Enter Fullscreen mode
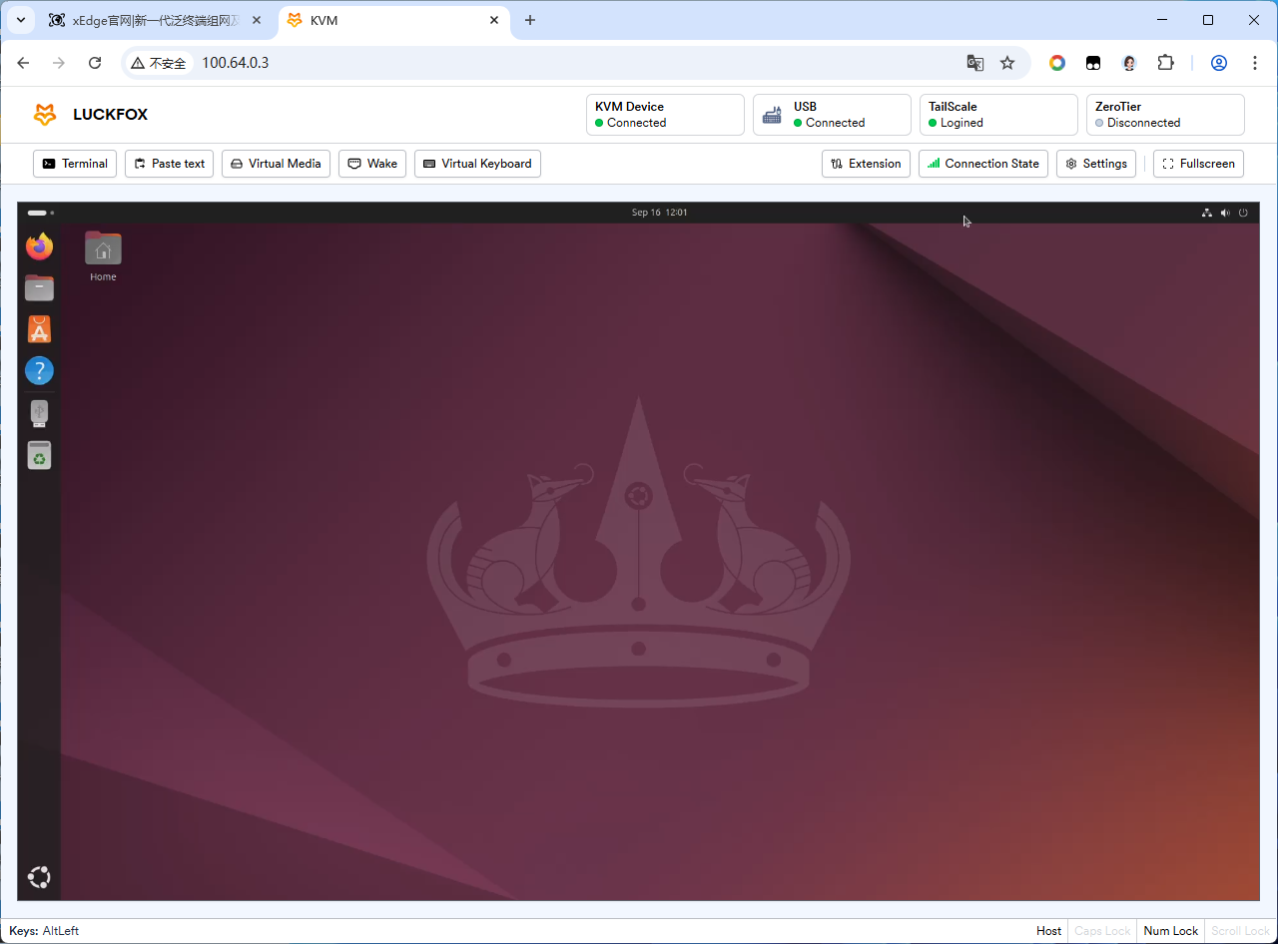Viewport: 1278px width, 944px height. [1198, 164]
